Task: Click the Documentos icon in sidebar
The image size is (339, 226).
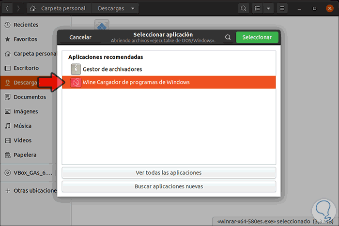Action: point(8,97)
